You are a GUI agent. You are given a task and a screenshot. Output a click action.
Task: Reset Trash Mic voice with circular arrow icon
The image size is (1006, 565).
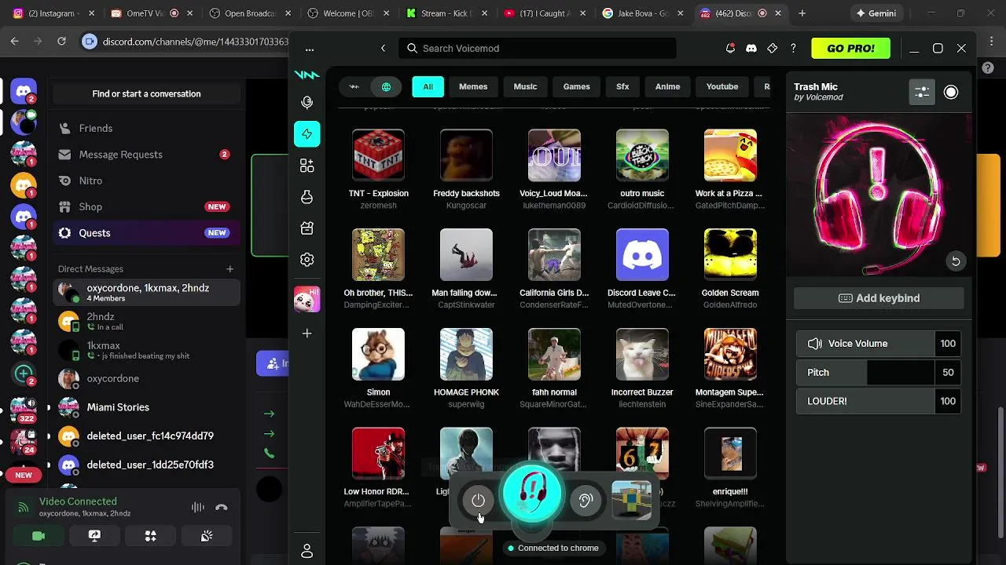pos(956,261)
